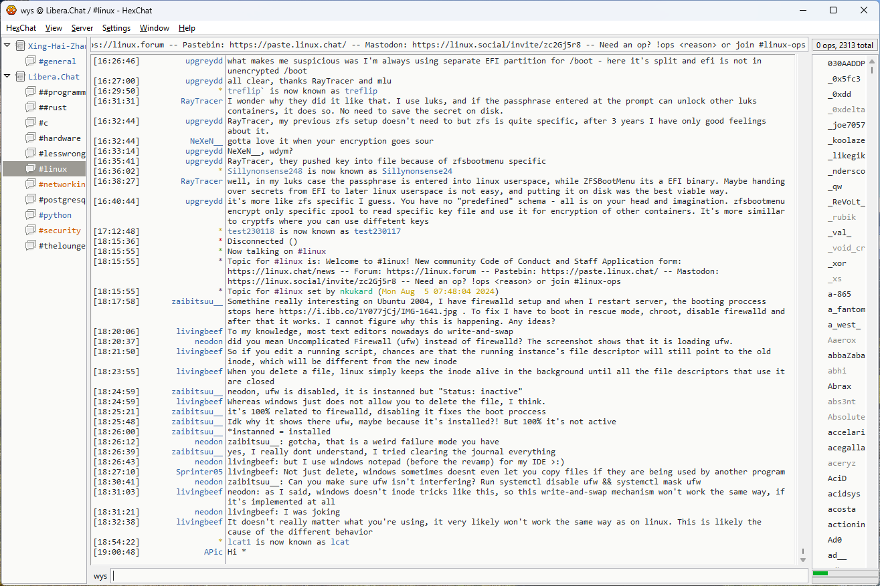Click the channel icon beside #hardware
Viewport: 880px width, 586px height.
[x=30, y=138]
